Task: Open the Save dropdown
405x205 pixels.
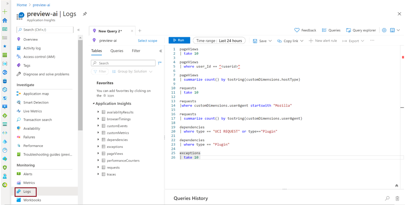Action: (x=262, y=41)
